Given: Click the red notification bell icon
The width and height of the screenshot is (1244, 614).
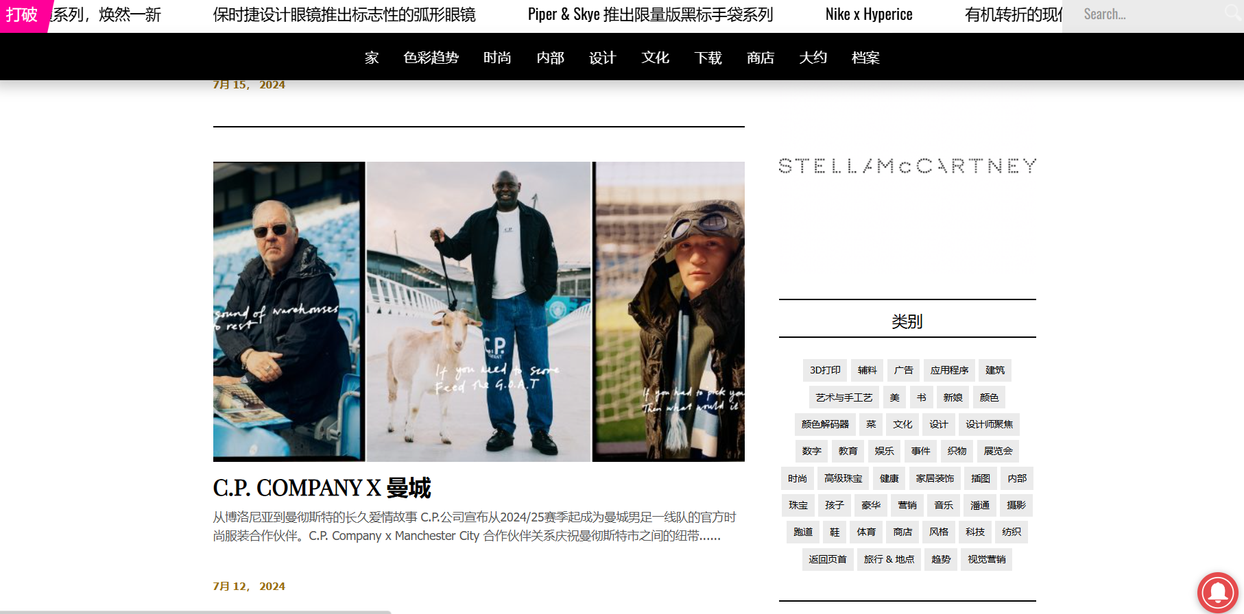Looking at the screenshot, I should point(1217,593).
